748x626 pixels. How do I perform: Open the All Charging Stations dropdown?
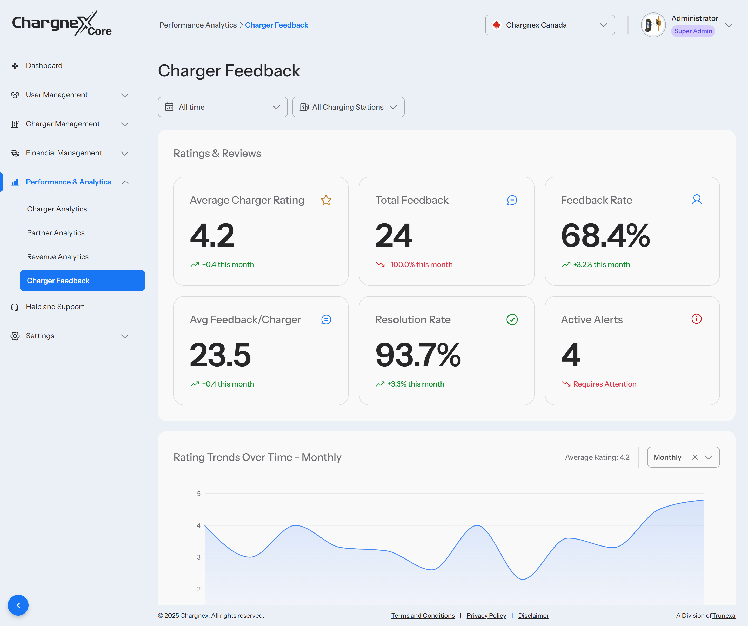click(348, 107)
